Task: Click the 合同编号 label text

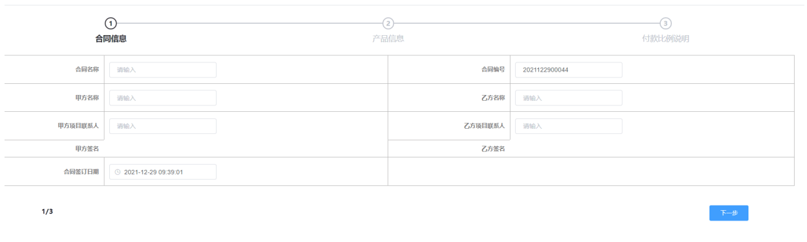Action: click(493, 70)
